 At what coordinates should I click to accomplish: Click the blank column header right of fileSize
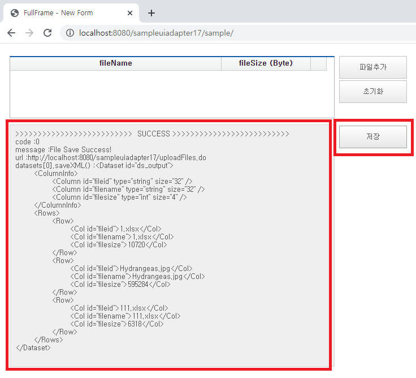click(x=318, y=63)
